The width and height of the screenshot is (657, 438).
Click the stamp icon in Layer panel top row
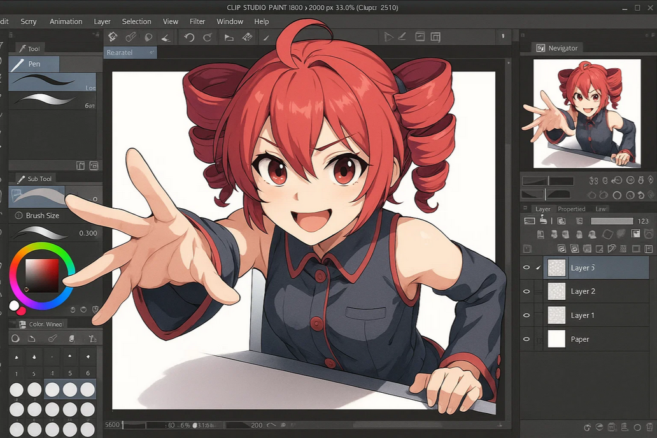[544, 220]
